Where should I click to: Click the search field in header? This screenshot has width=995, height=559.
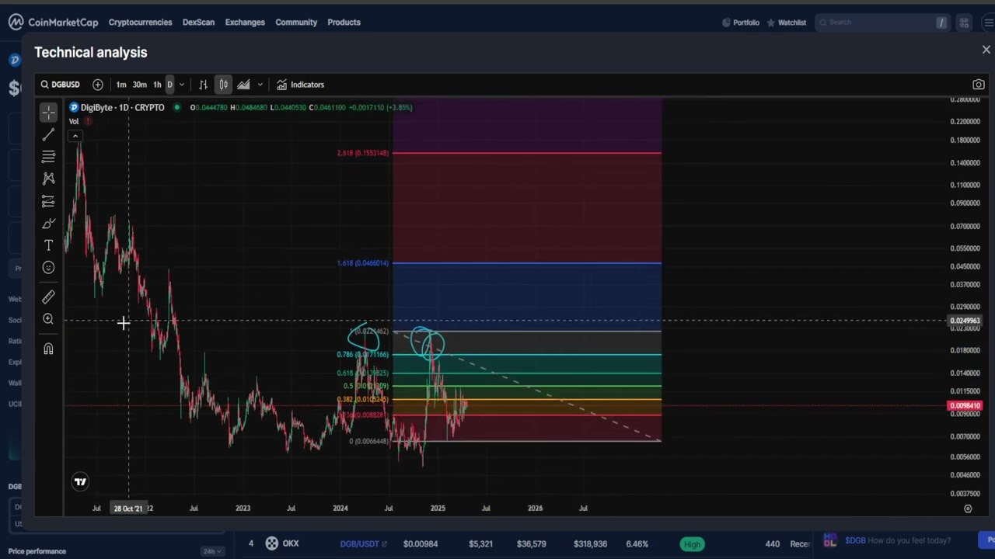click(882, 23)
